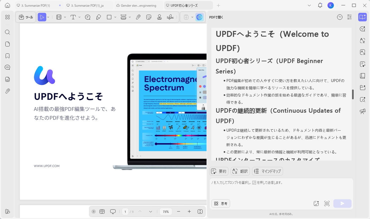Screen dimensions: 370x219
Task: Open the announcements megaphone icon
Action: point(363,111)
